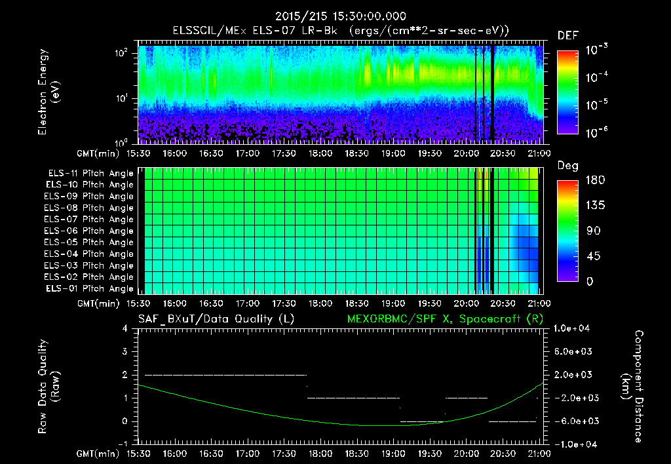Viewport: 671px width, 464px height.
Task: Click the 1.0e+04 right axis value
Action: tap(571, 328)
